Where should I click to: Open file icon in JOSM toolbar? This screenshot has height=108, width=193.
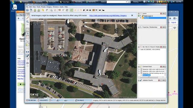point(27,10)
